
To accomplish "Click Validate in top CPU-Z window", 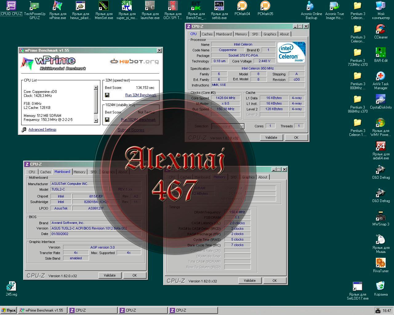I will (271, 138).
